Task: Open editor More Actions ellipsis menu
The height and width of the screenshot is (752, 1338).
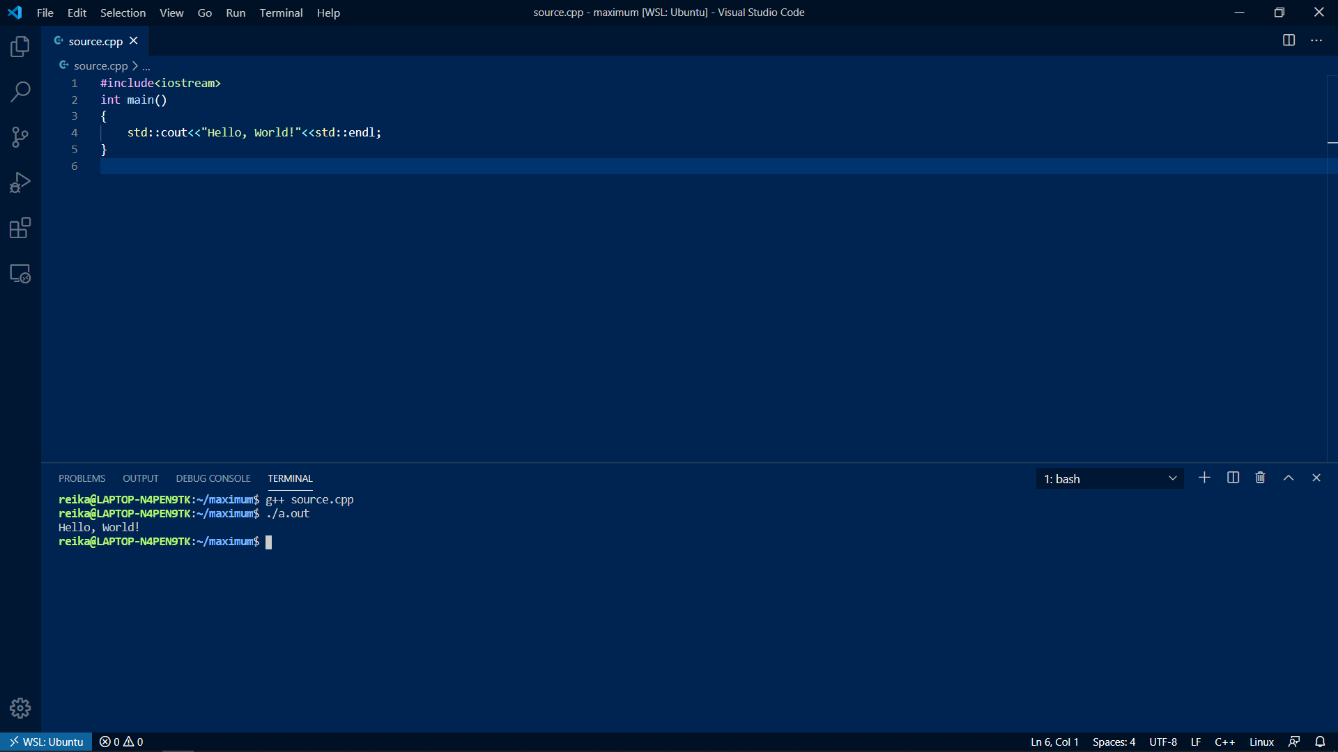Action: (x=1316, y=40)
